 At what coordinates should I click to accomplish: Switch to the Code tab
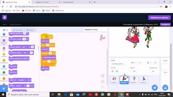(5, 30)
